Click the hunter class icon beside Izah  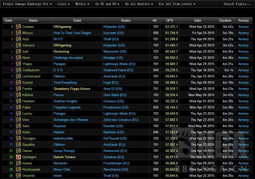[x=19, y=51]
